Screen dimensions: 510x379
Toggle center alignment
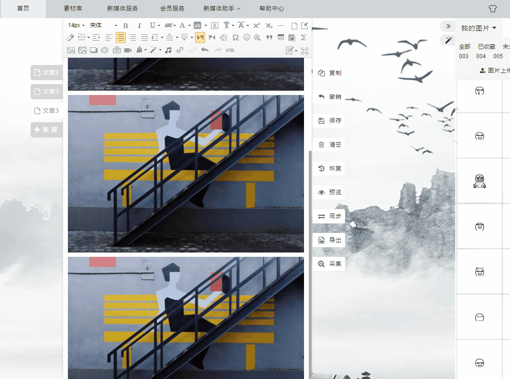tap(120, 38)
